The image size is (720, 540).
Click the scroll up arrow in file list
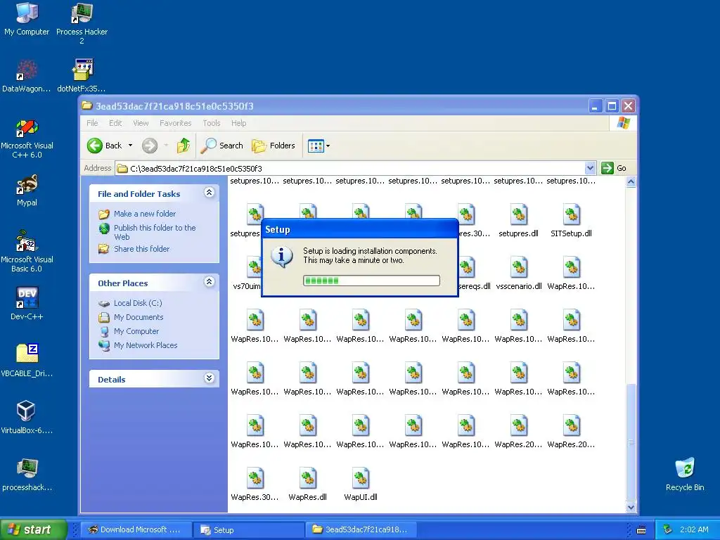631,182
